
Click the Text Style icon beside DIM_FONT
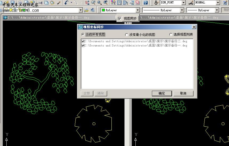click(x=156, y=2)
